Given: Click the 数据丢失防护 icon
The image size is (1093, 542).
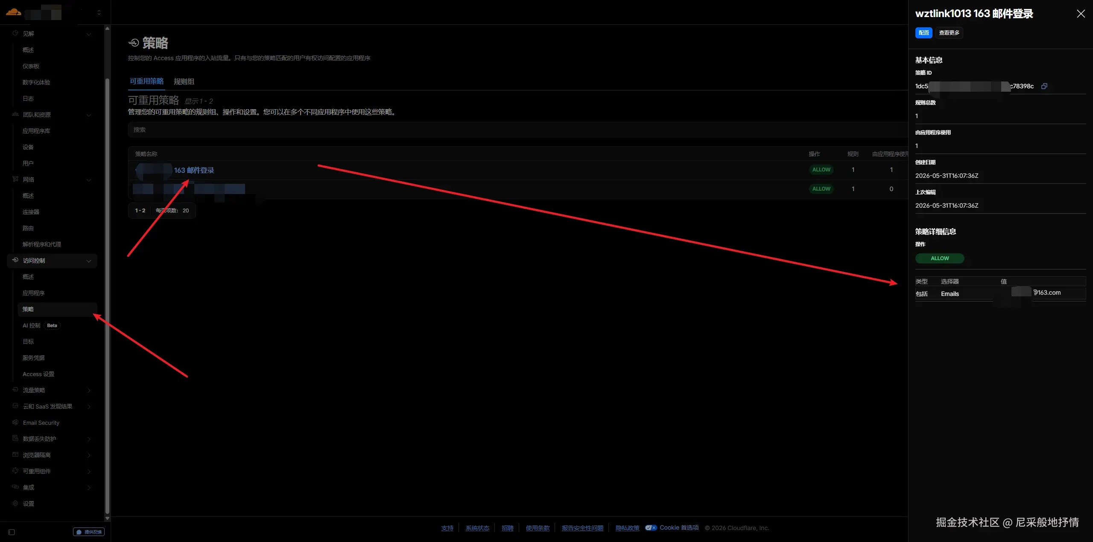Looking at the screenshot, I should click(15, 438).
